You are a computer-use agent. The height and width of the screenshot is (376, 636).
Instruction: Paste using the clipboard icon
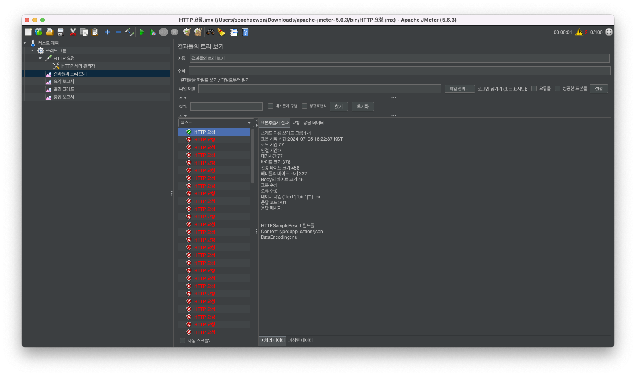click(95, 32)
